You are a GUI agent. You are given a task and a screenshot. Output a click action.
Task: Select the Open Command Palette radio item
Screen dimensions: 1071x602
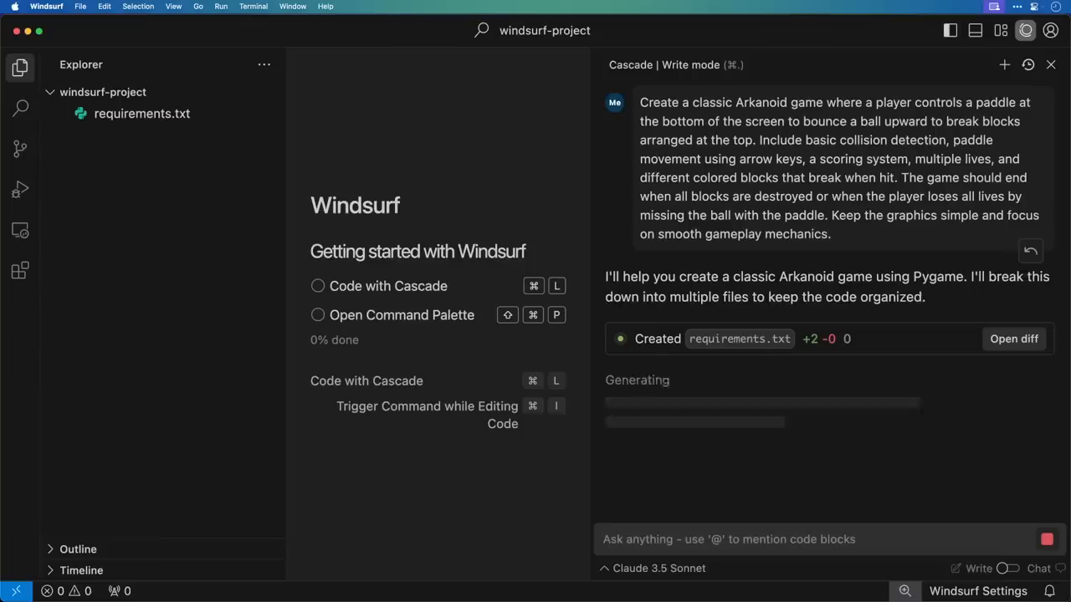point(318,315)
